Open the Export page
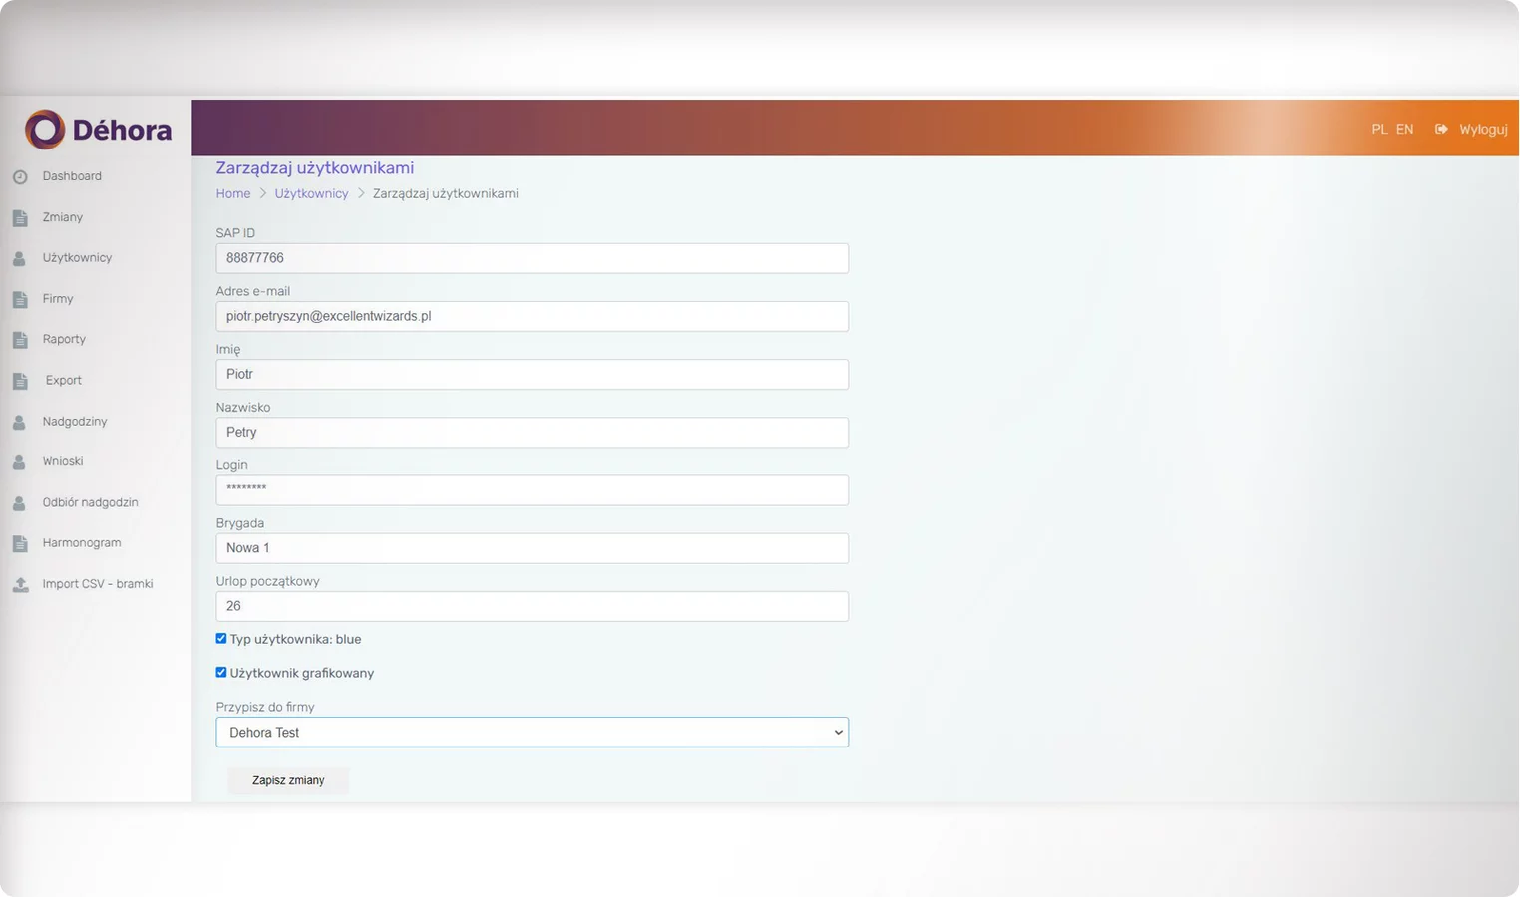 click(x=64, y=380)
